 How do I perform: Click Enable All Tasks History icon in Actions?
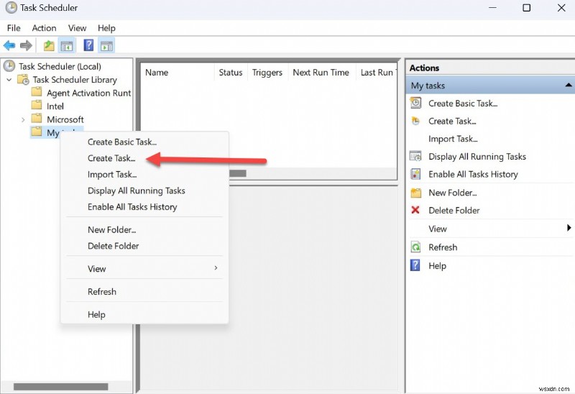click(415, 174)
